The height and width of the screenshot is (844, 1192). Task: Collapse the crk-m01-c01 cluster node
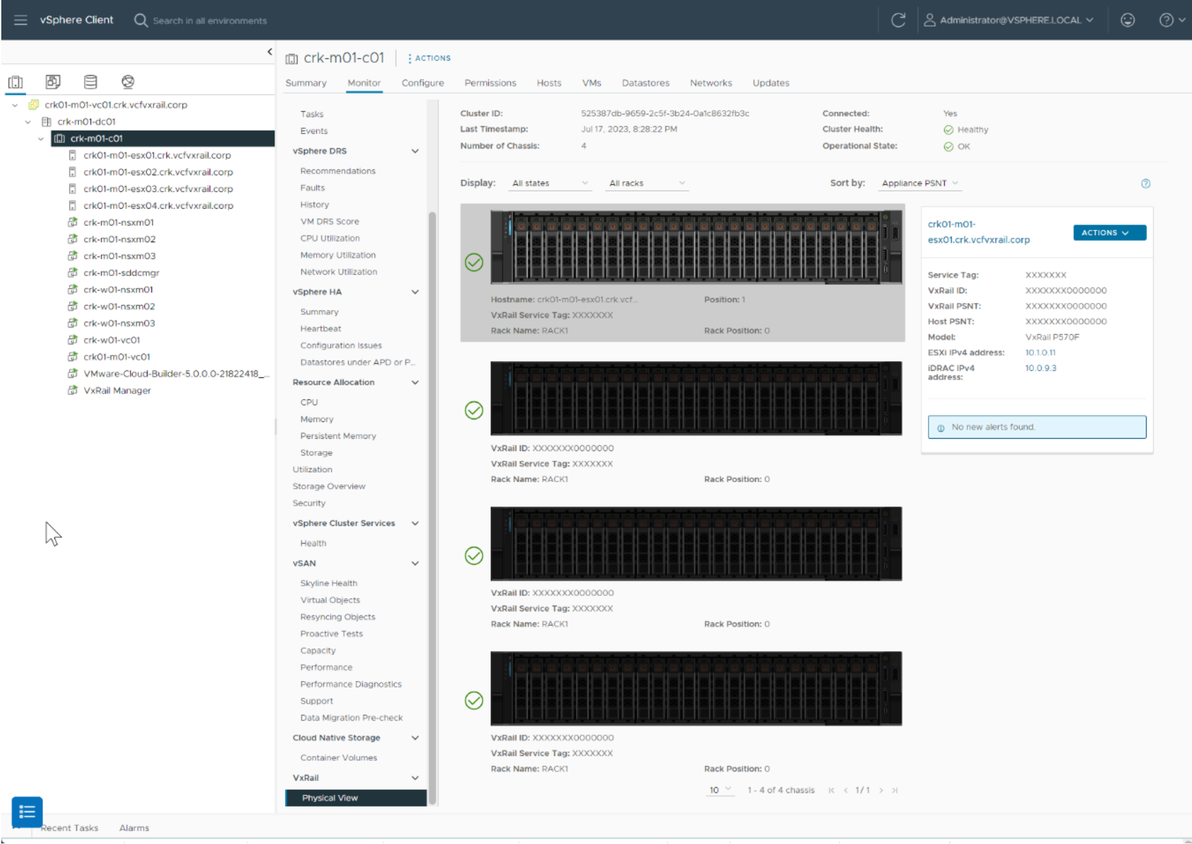pyautogui.click(x=41, y=139)
